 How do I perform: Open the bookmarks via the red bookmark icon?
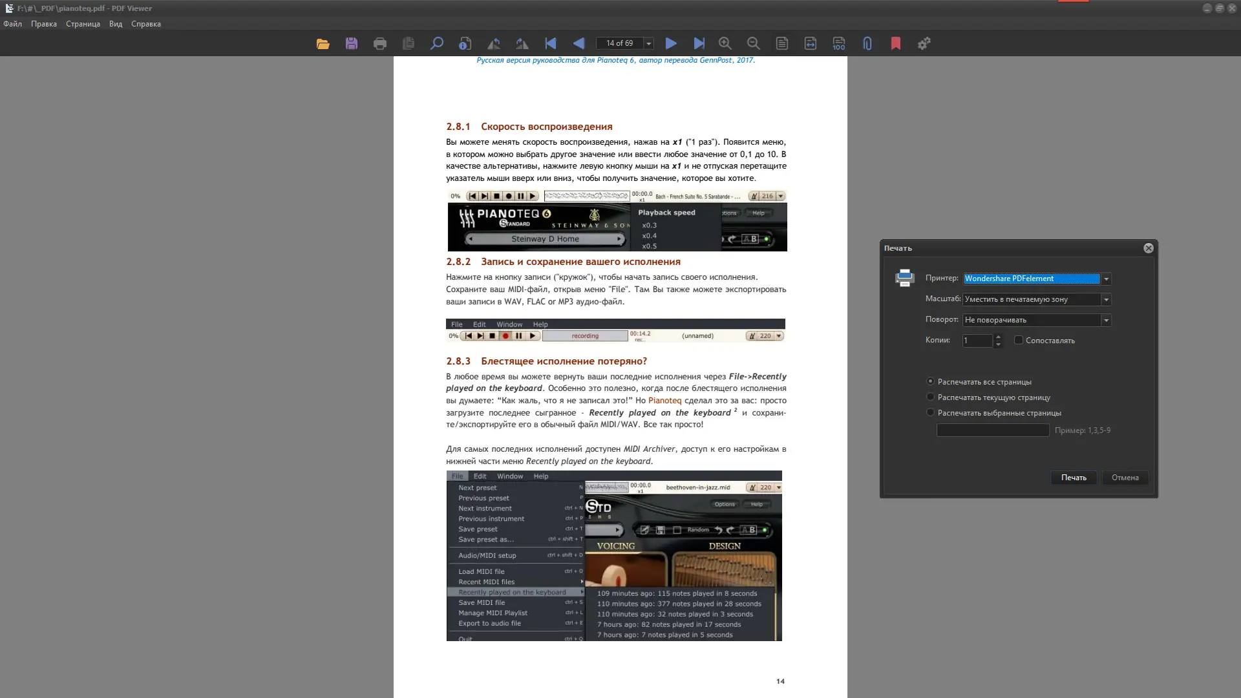(895, 43)
